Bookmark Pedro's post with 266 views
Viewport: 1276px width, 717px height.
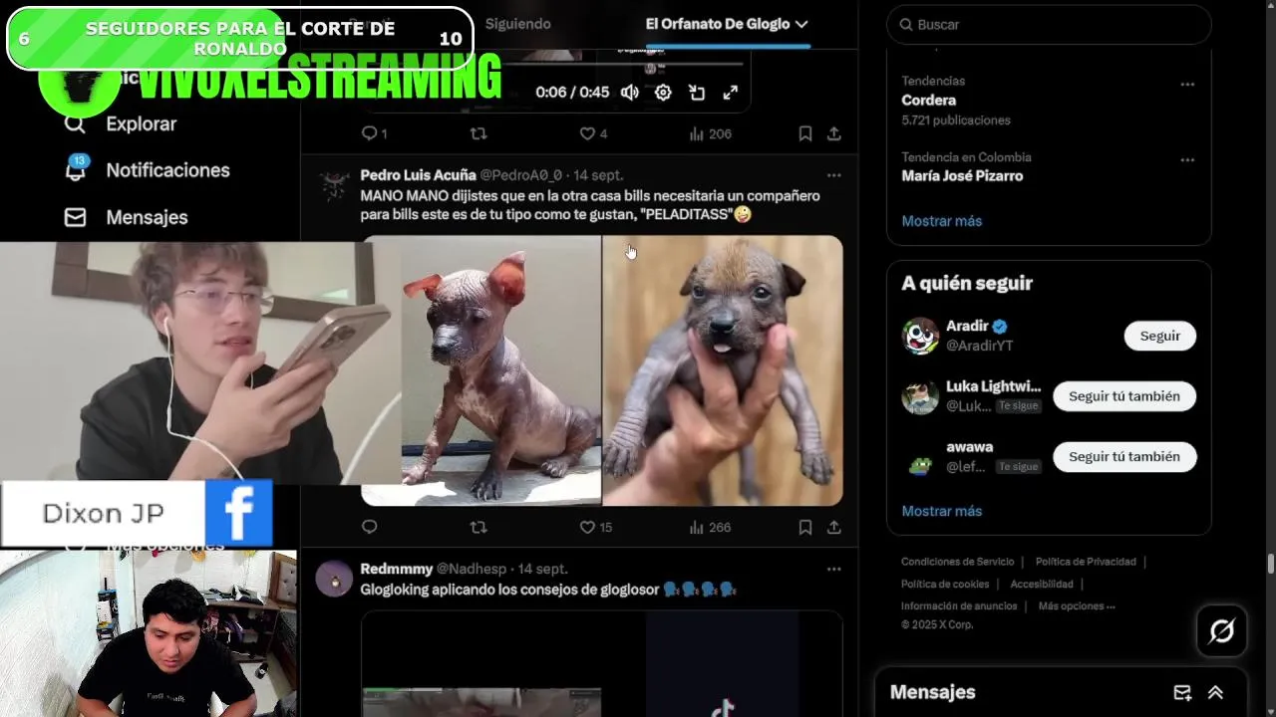(805, 527)
